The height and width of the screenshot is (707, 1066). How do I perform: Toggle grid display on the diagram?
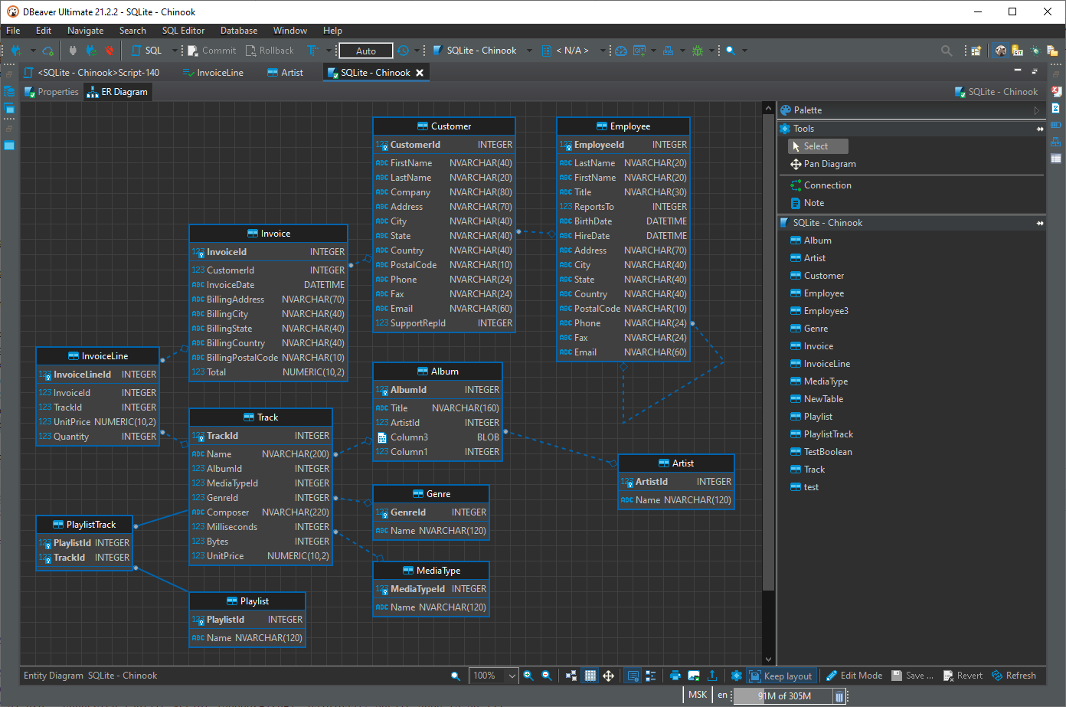(590, 676)
